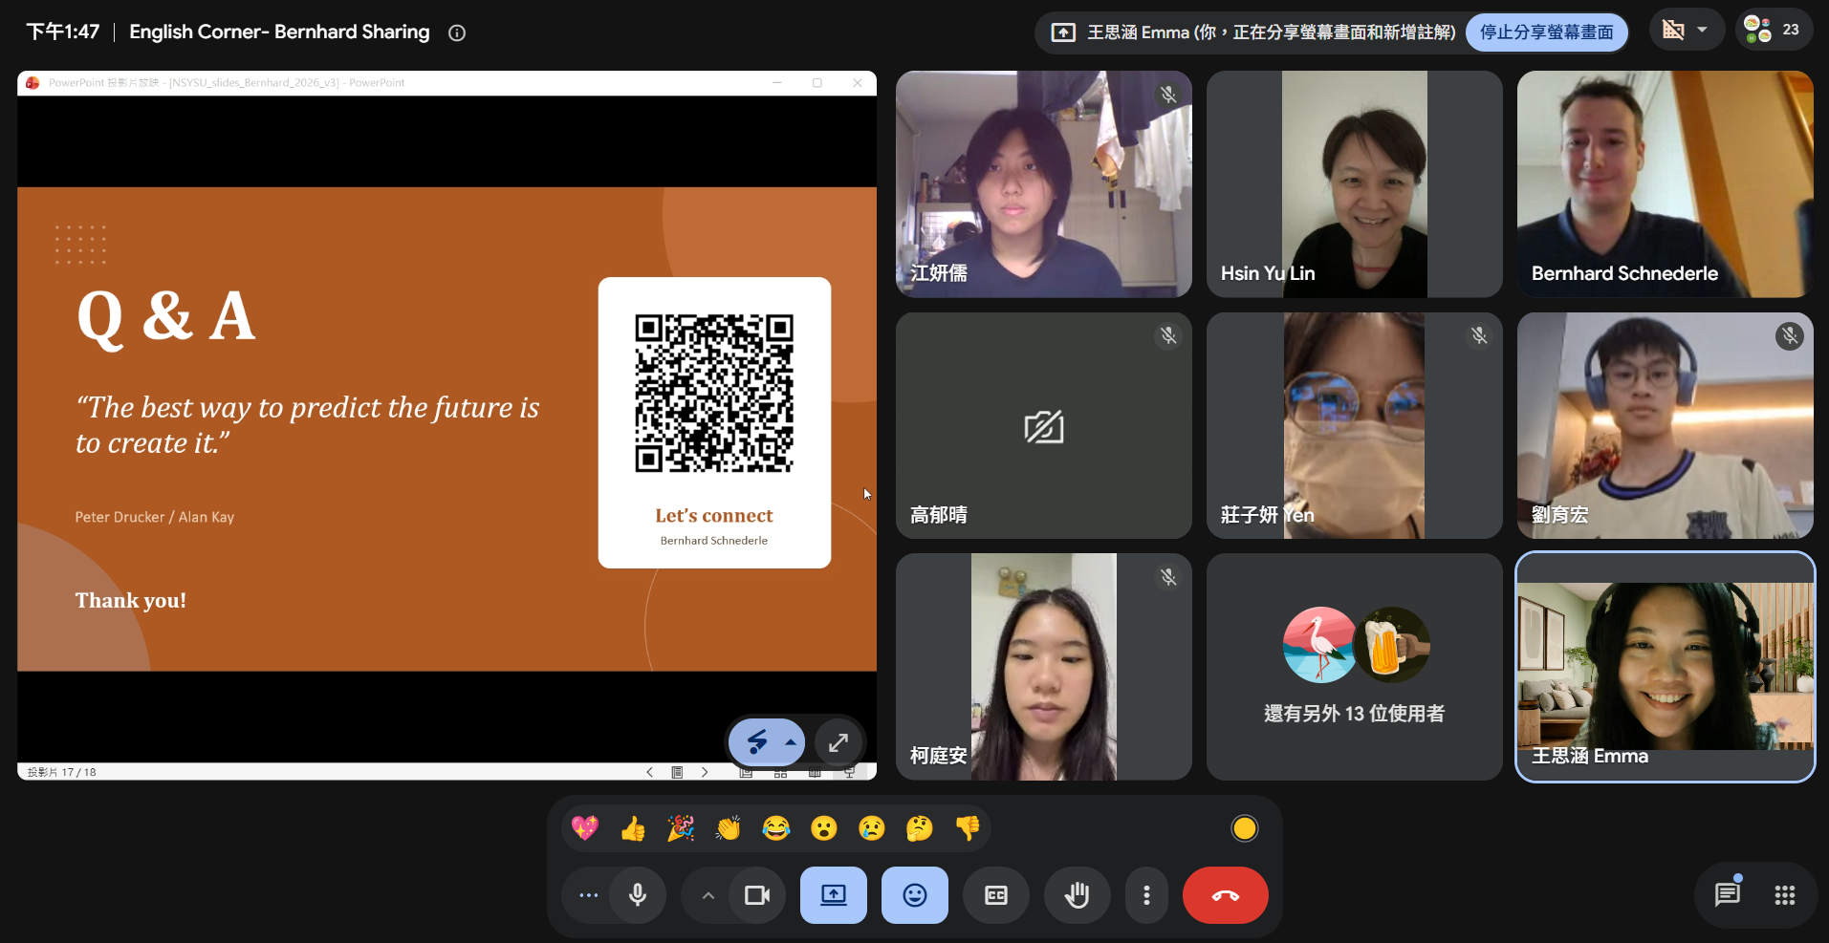Click the present screen button
The height and width of the screenshot is (943, 1829).
[x=834, y=895]
